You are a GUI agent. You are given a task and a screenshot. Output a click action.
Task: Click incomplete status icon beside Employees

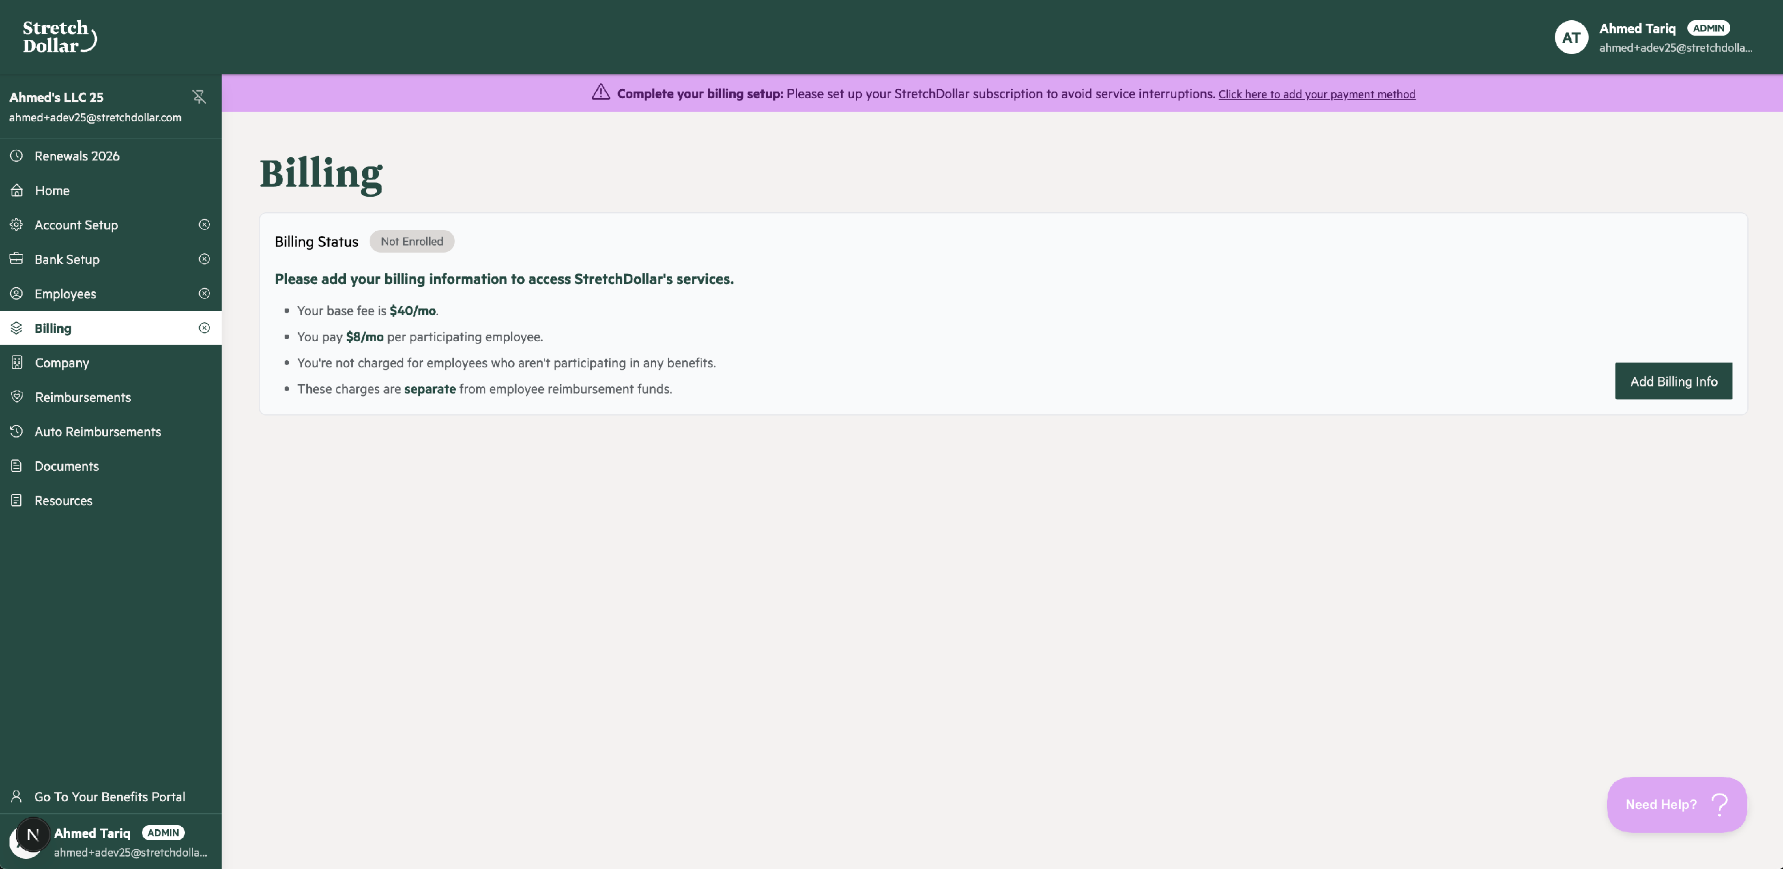click(204, 294)
